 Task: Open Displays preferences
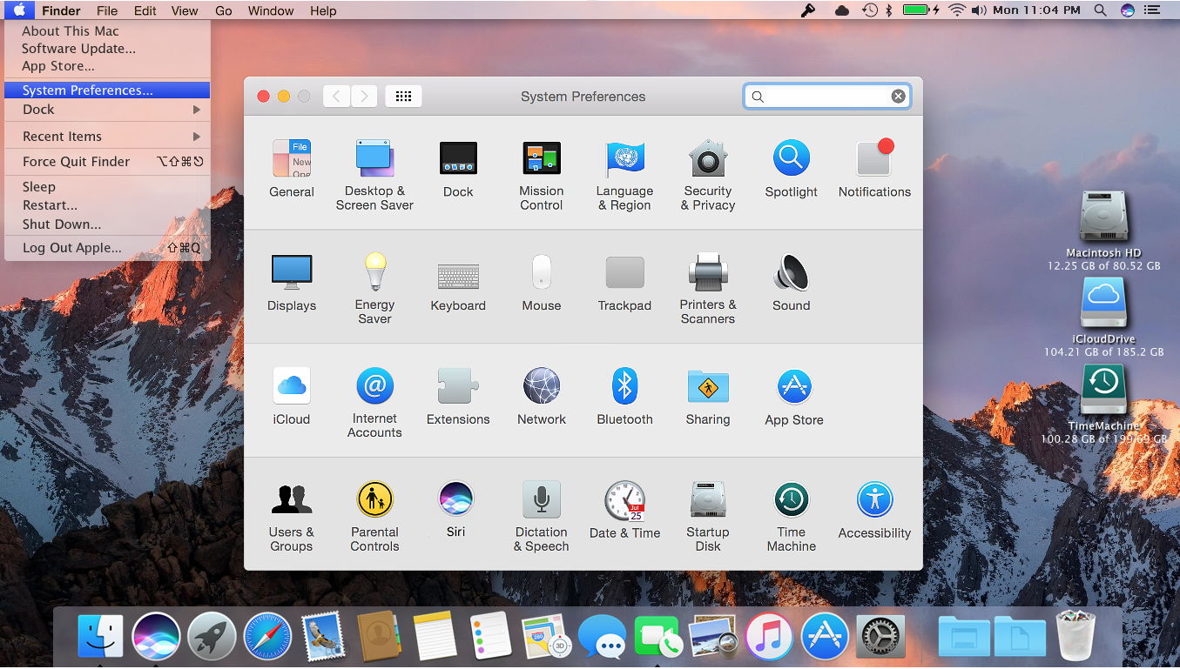tap(292, 283)
